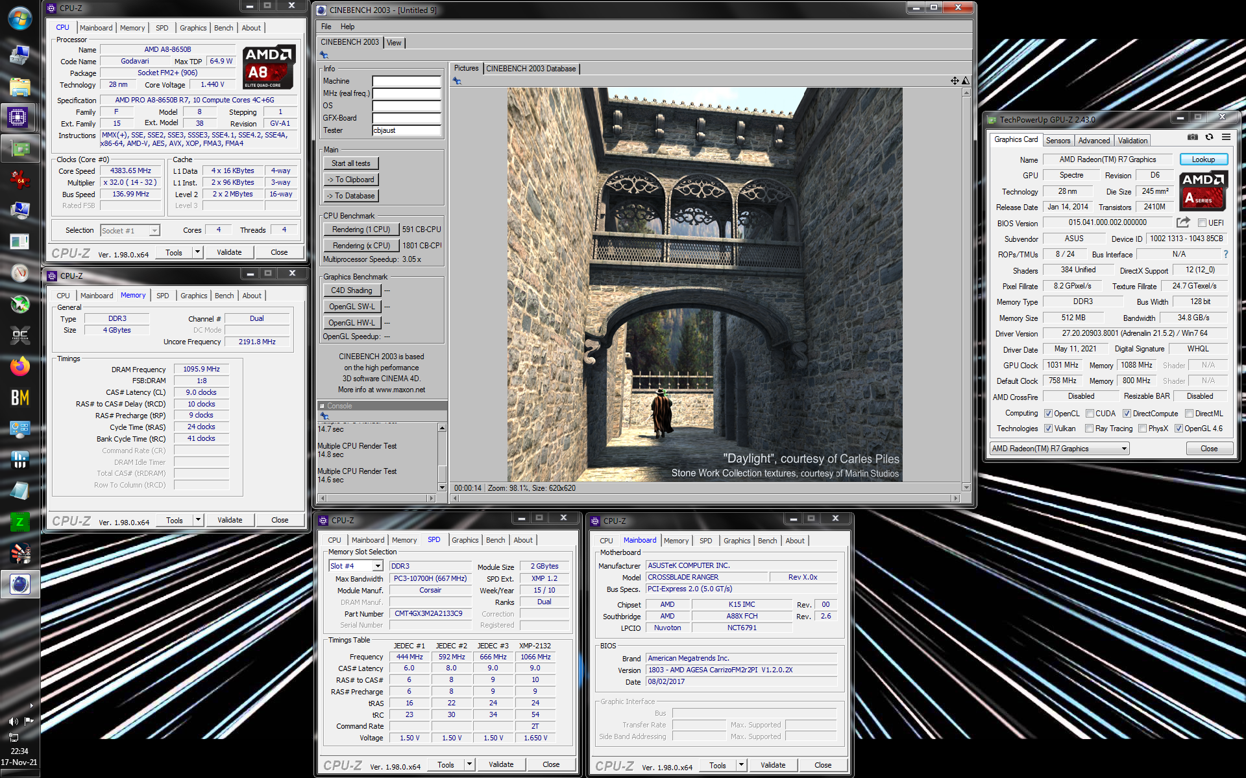The height and width of the screenshot is (778, 1246).
Task: Open the Advanced tab in GPU-Z
Action: [x=1093, y=140]
